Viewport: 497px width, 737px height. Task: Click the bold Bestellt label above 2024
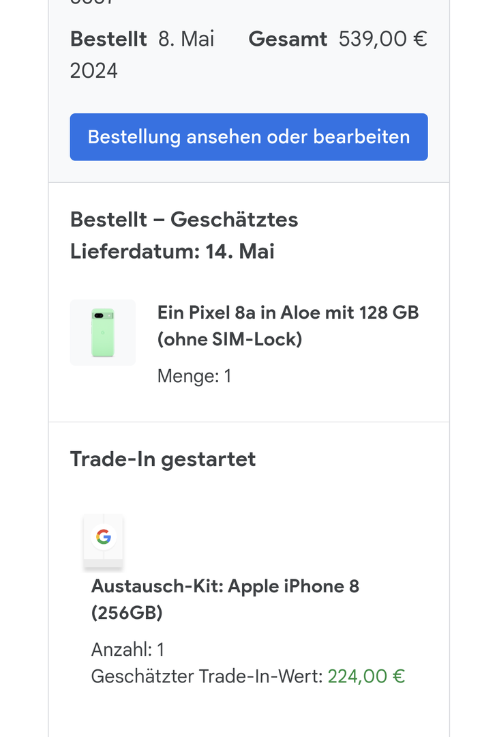108,39
